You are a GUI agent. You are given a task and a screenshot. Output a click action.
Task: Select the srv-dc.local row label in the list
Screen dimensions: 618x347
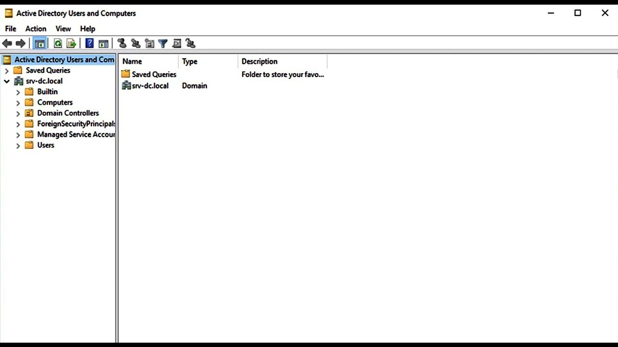150,86
